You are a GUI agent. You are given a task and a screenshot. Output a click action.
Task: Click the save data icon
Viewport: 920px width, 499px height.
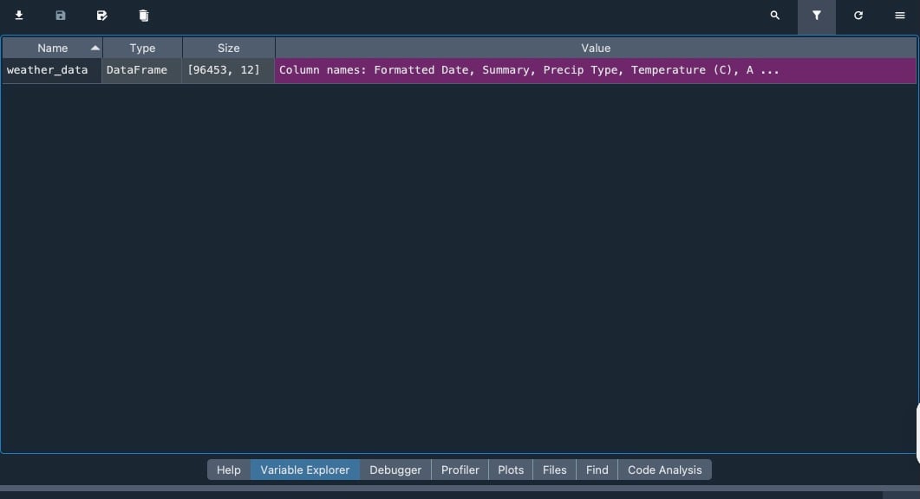60,16
